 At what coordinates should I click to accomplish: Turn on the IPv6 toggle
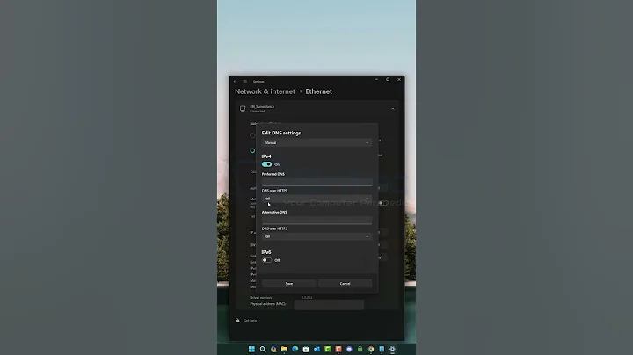point(266,260)
